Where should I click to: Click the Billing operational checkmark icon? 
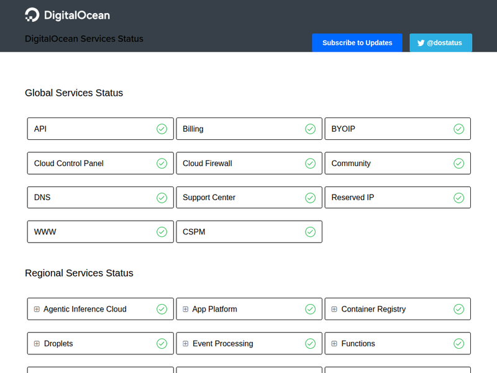[310, 129]
